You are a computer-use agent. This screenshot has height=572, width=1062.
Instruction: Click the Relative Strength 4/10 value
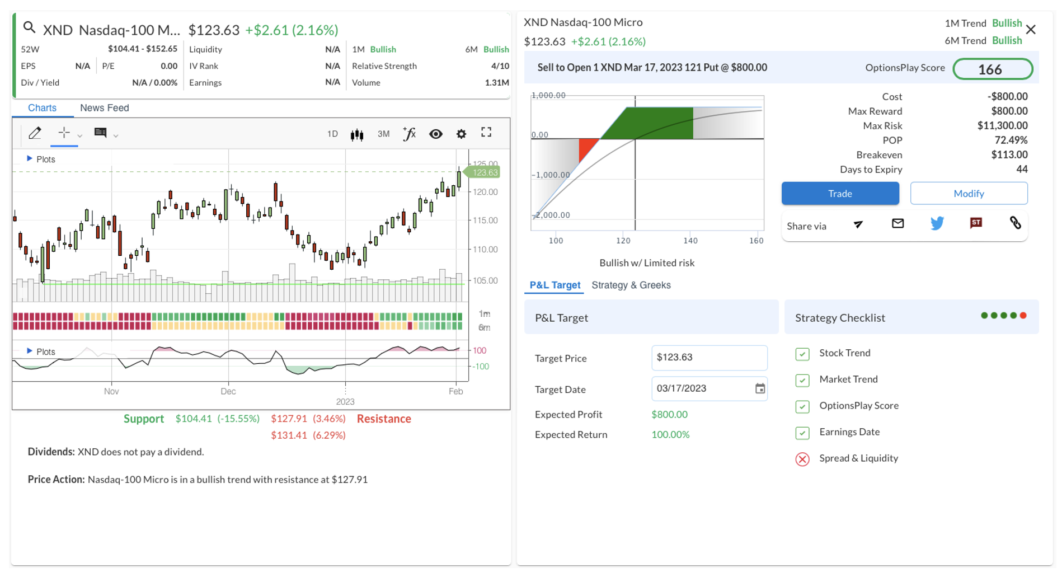(500, 65)
